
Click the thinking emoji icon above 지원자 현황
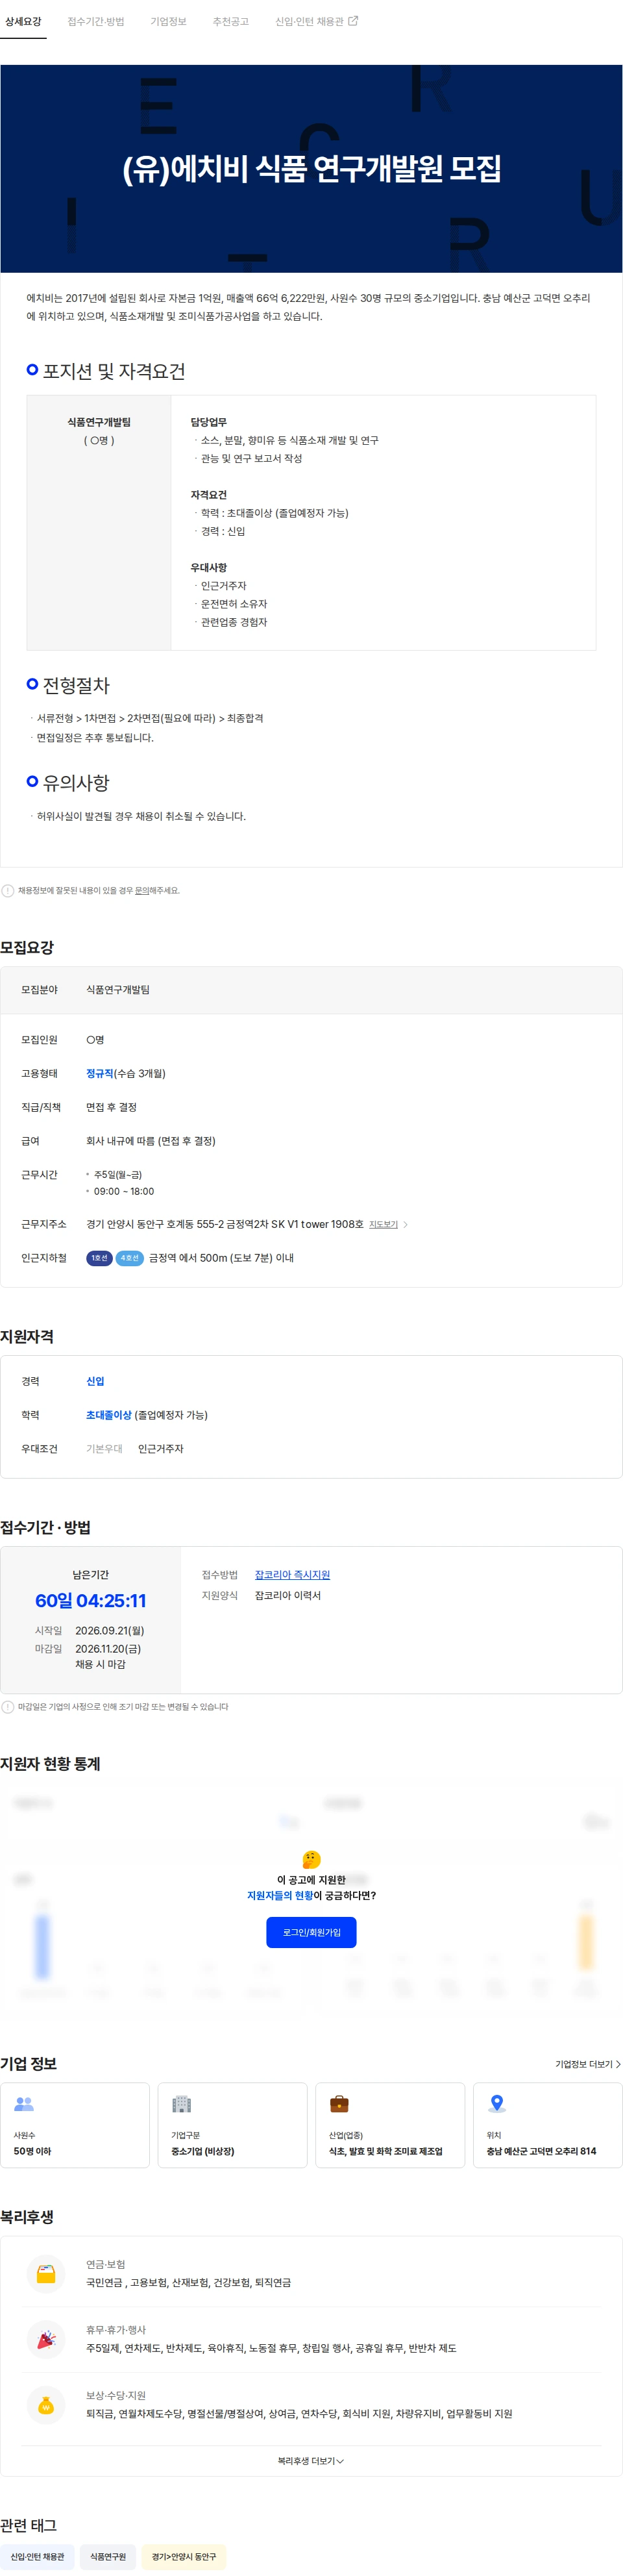[x=311, y=1859]
